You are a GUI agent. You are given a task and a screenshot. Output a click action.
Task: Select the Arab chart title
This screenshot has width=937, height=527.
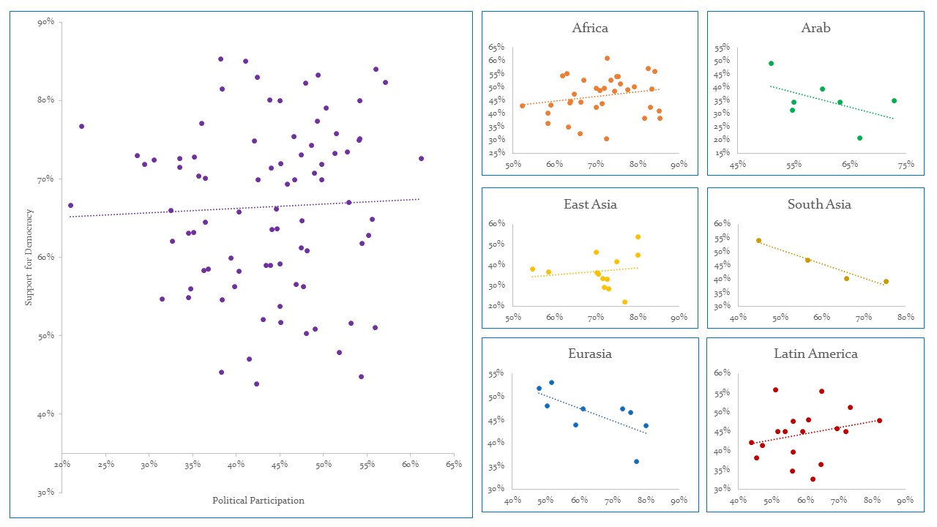coord(815,29)
